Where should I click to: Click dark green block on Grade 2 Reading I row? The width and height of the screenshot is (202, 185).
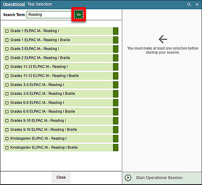[115, 49]
